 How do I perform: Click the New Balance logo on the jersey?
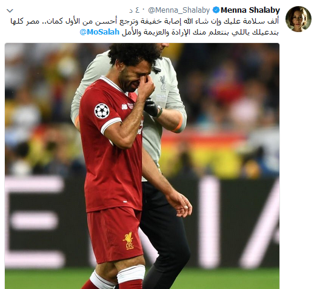[124, 107]
